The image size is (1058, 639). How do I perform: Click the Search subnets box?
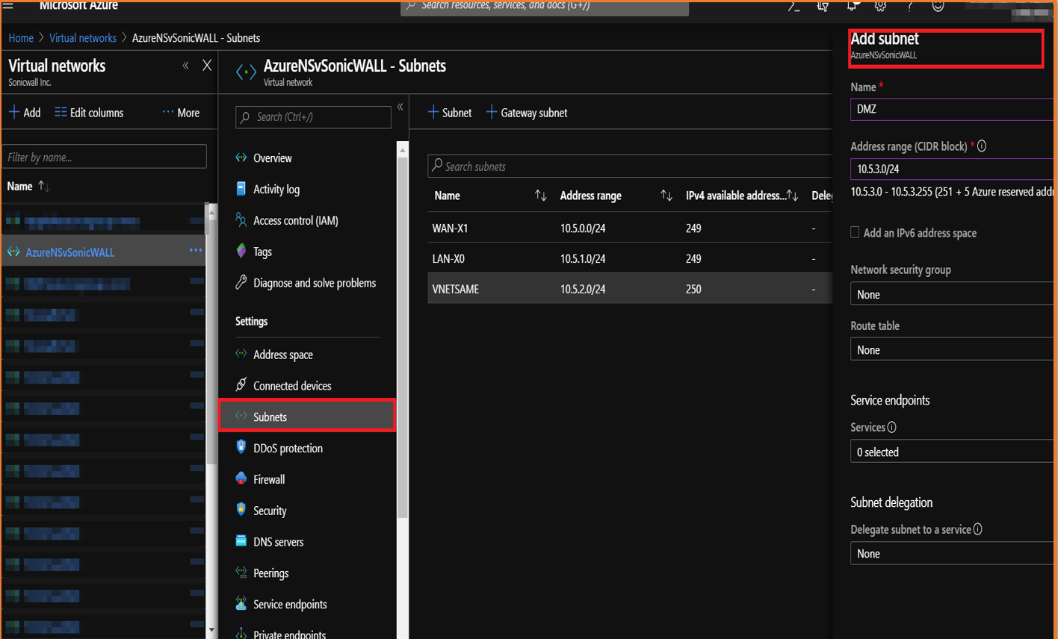point(630,166)
